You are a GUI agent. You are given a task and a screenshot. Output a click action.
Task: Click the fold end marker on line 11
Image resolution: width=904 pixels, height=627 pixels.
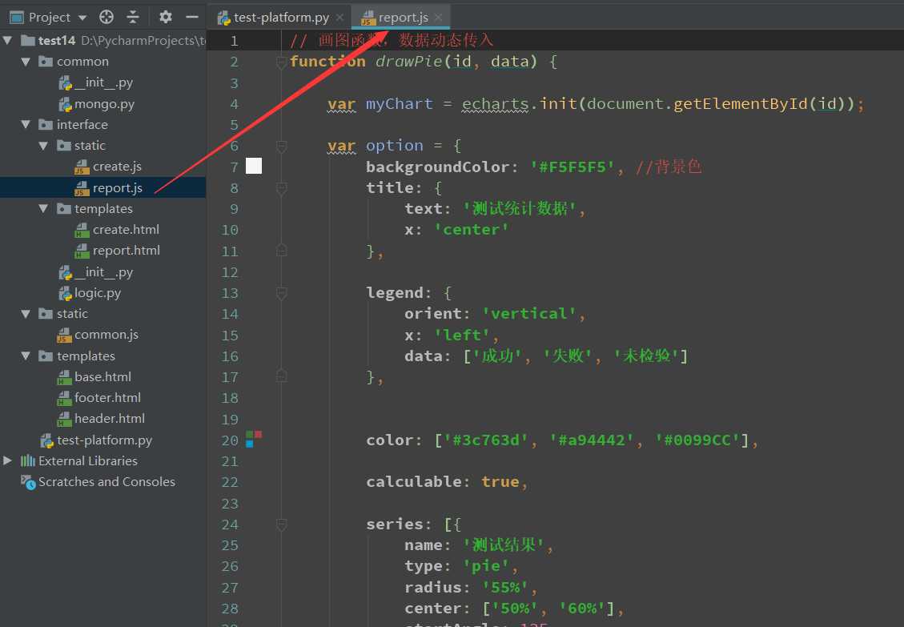coord(281,251)
